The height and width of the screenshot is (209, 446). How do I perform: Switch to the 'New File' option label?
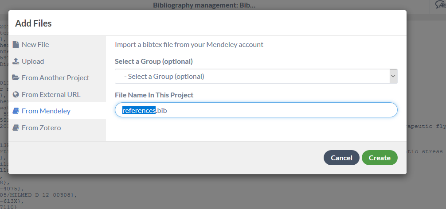point(35,45)
